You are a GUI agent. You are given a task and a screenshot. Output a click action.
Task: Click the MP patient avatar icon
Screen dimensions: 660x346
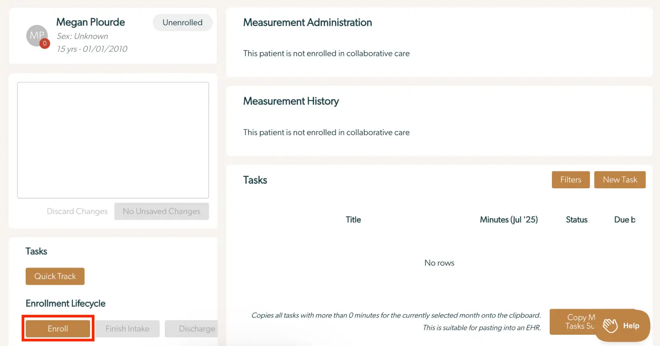(37, 36)
